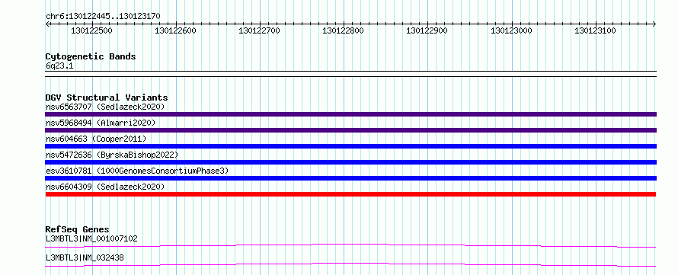
Task: Open variant nsv5968494 (Almarri2020) label
Action: pyautogui.click(x=101, y=123)
